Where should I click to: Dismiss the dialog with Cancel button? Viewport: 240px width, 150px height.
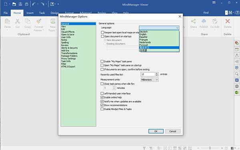click(x=173, y=131)
